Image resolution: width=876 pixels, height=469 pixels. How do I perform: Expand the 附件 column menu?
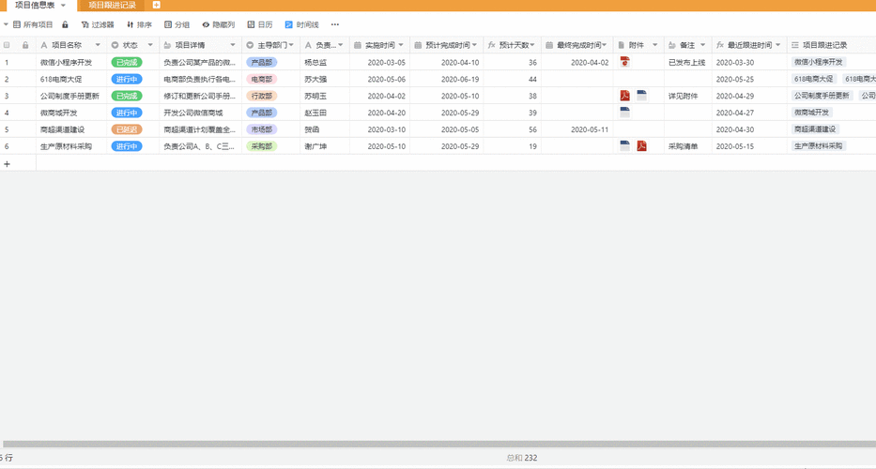tap(655, 45)
